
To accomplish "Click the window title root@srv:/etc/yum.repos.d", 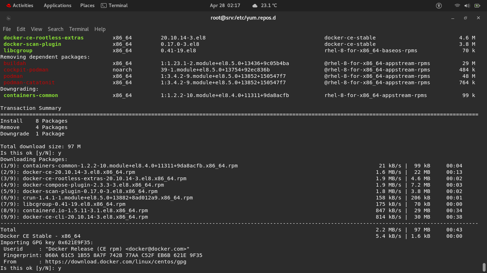I will click(243, 18).
